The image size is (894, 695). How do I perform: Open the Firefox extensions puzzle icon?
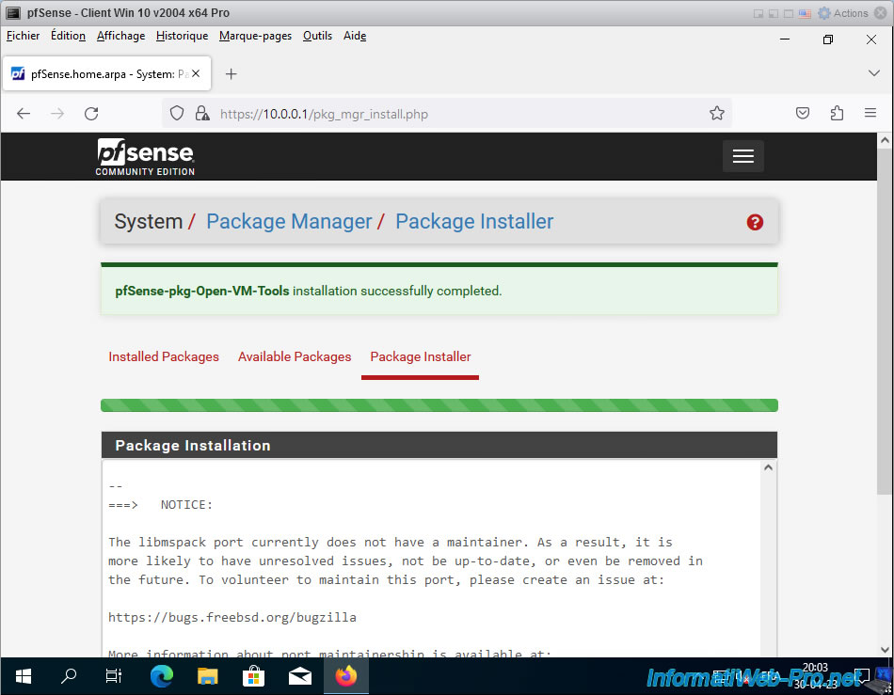point(837,114)
